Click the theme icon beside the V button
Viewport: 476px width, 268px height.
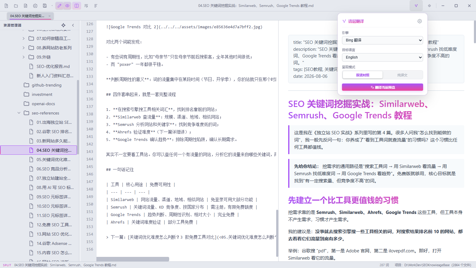pos(429,6)
